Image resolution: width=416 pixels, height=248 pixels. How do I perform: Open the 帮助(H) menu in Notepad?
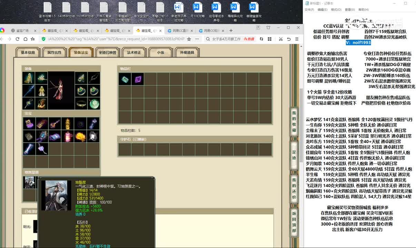364,10
